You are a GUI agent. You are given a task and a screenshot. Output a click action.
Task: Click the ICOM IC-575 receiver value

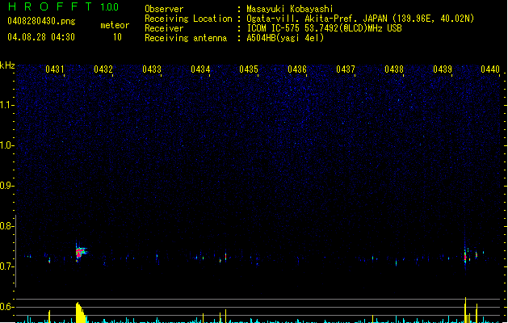(324, 28)
